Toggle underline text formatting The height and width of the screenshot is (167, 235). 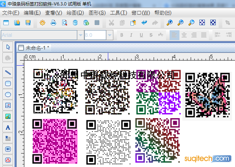click(141, 35)
